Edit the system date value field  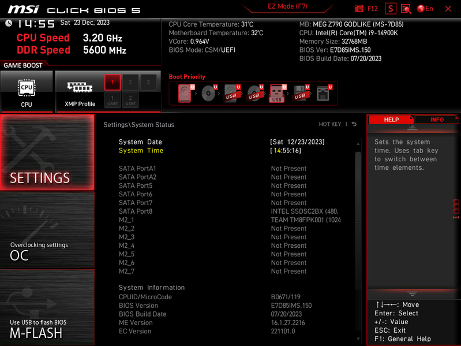point(297,142)
